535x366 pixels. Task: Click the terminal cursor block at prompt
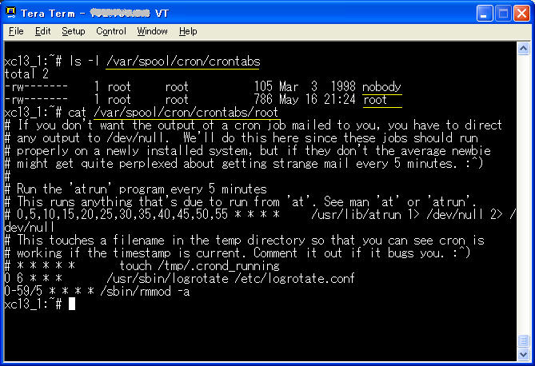pos(71,304)
